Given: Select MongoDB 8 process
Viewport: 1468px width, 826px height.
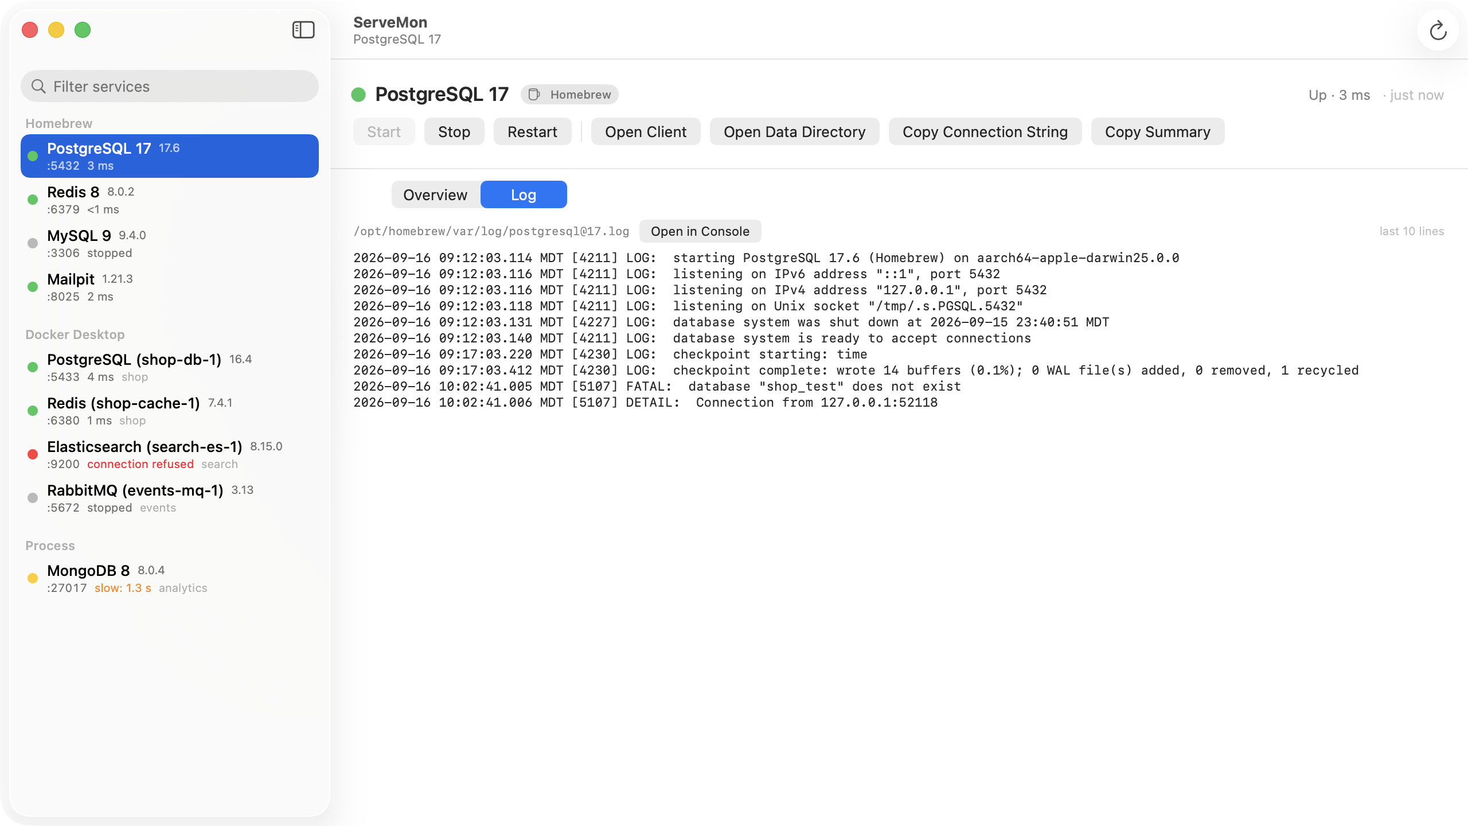Looking at the screenshot, I should tap(170, 578).
